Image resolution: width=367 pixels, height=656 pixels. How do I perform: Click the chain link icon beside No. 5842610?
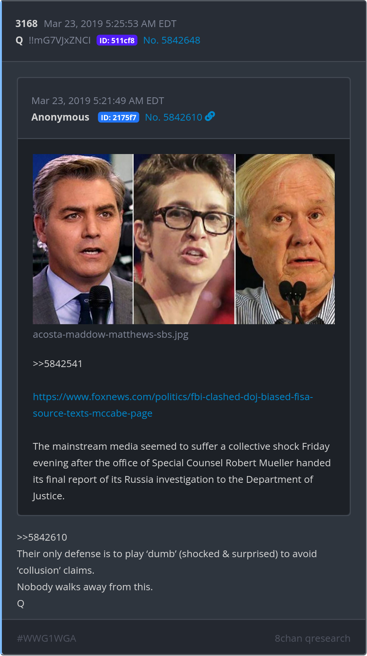point(210,116)
